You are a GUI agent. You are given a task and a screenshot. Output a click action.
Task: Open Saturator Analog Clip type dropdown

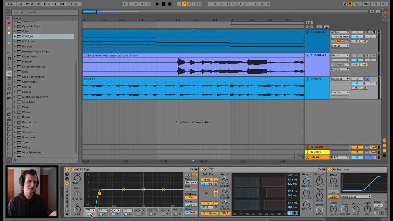click(356, 197)
